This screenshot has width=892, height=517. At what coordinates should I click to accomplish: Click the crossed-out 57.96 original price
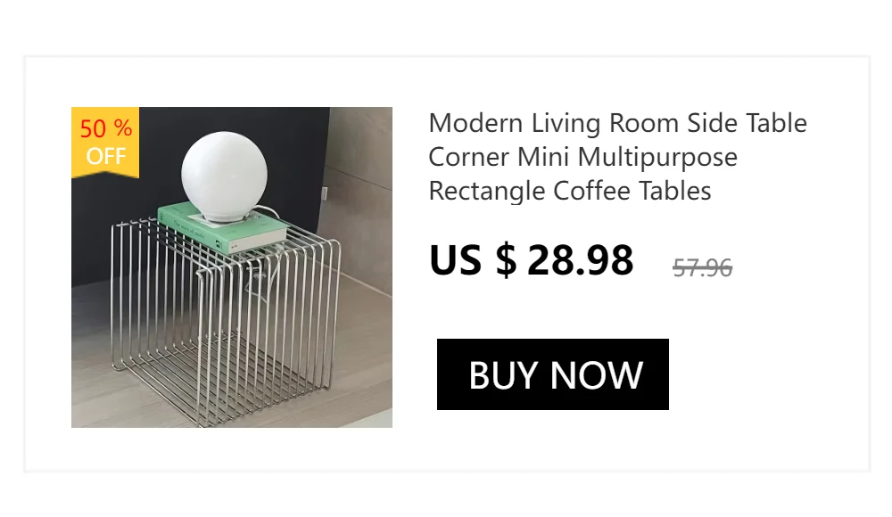coord(703,268)
